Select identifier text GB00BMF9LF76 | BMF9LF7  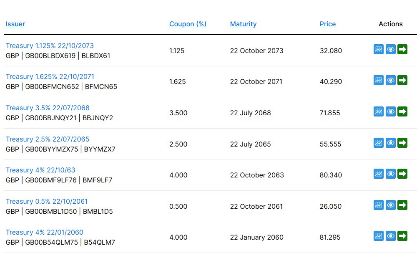[69, 180]
